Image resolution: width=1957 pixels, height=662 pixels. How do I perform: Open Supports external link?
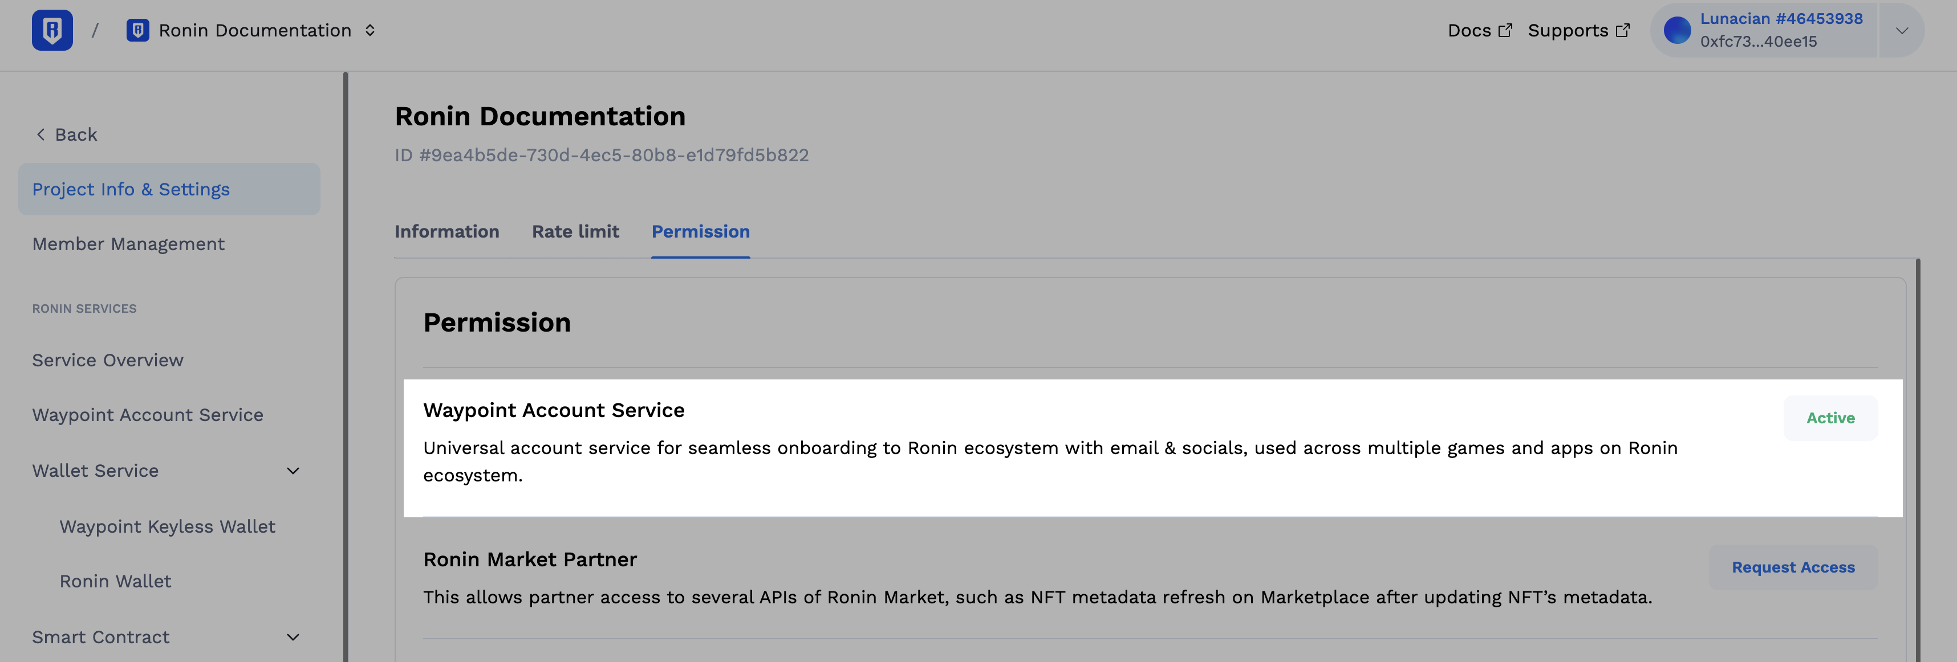click(x=1578, y=30)
